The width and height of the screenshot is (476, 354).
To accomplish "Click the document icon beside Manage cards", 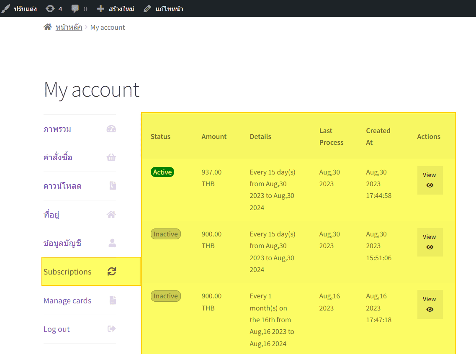I will point(112,300).
